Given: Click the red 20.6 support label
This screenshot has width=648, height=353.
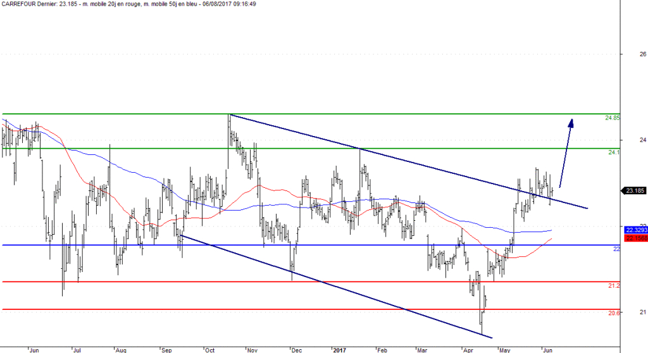Looking at the screenshot, I should (x=614, y=313).
